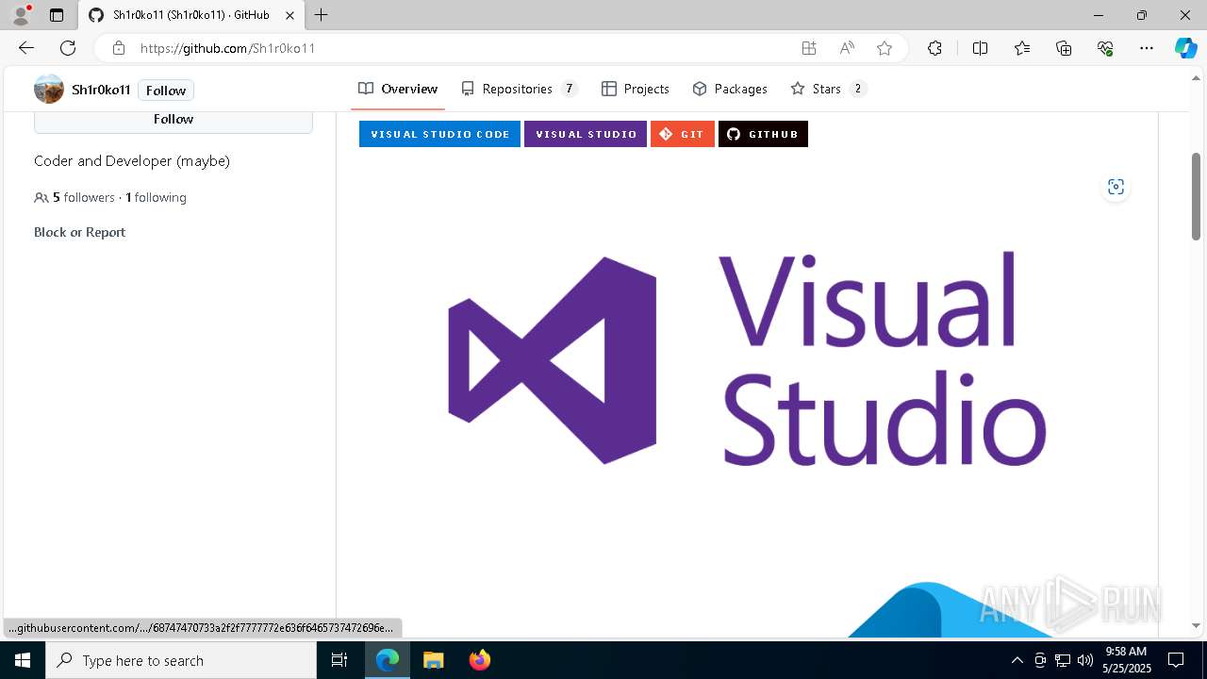
Task: Switch to the Repositories tab
Action: (519, 89)
